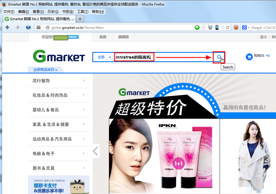Expand arrow next to 家具 & 生活 & 健康
276x194 pixels.
[x=84, y=124]
